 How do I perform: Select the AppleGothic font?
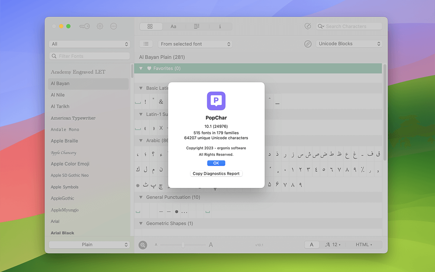[88, 198]
